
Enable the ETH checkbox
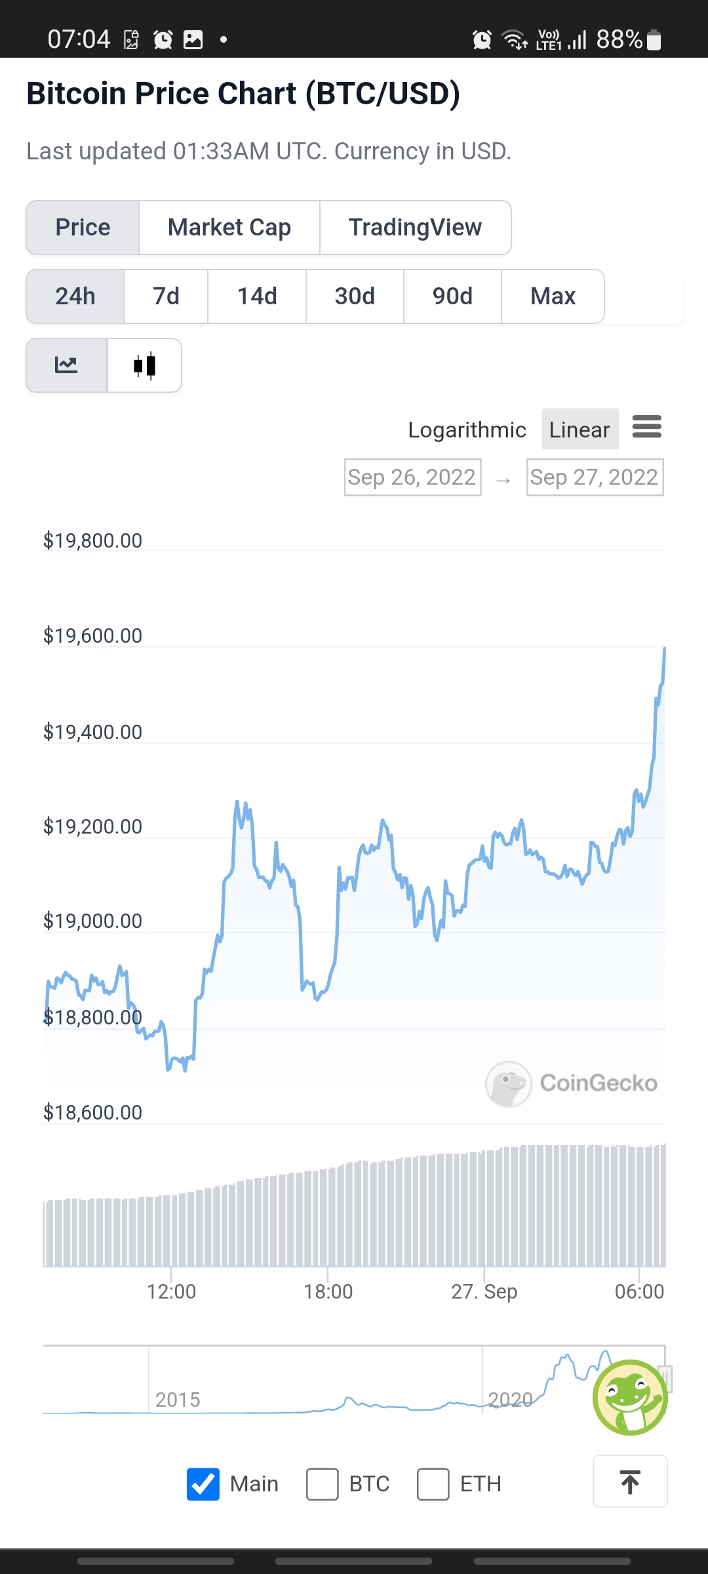(433, 1483)
